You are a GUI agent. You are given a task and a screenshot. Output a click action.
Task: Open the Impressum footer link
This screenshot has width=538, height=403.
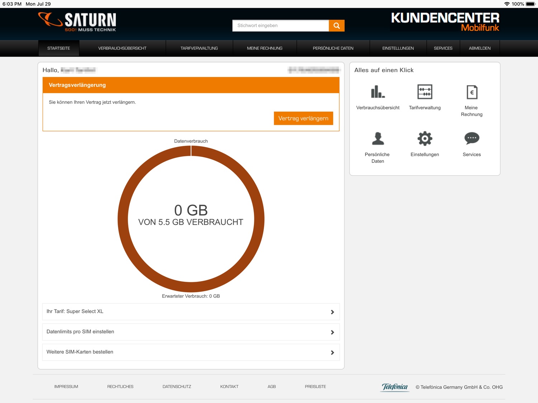[x=66, y=387]
